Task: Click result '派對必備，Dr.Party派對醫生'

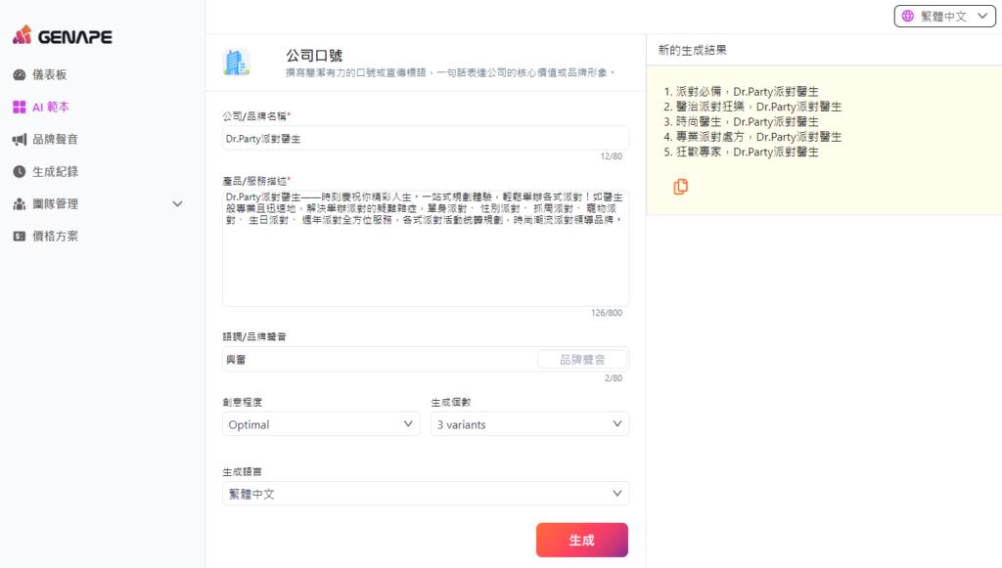Action: click(x=747, y=91)
